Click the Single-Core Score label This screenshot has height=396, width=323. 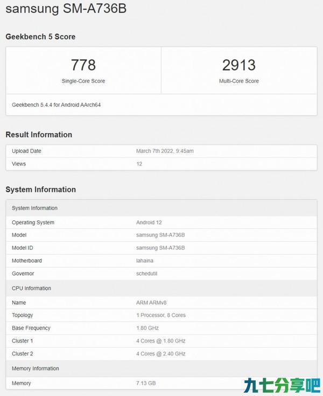(x=83, y=81)
